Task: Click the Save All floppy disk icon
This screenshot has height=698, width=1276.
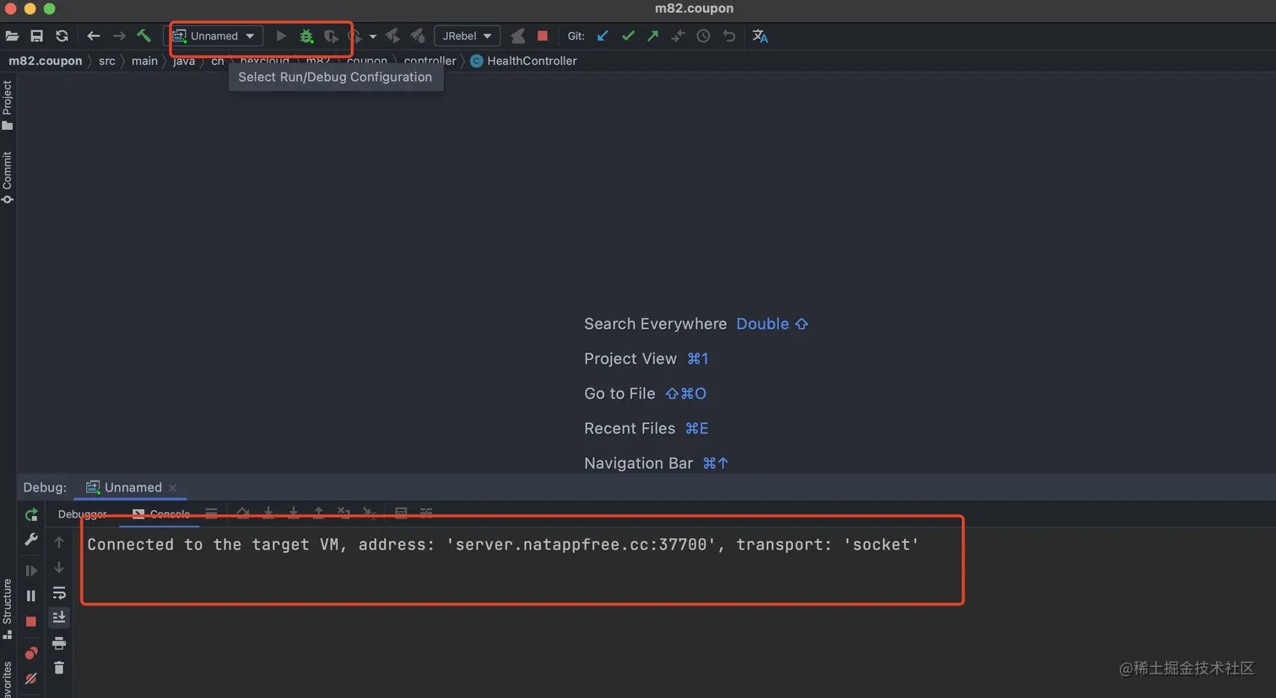Action: click(x=36, y=36)
